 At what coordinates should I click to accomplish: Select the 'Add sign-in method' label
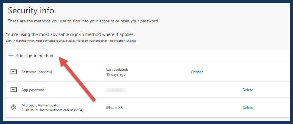coord(34,56)
